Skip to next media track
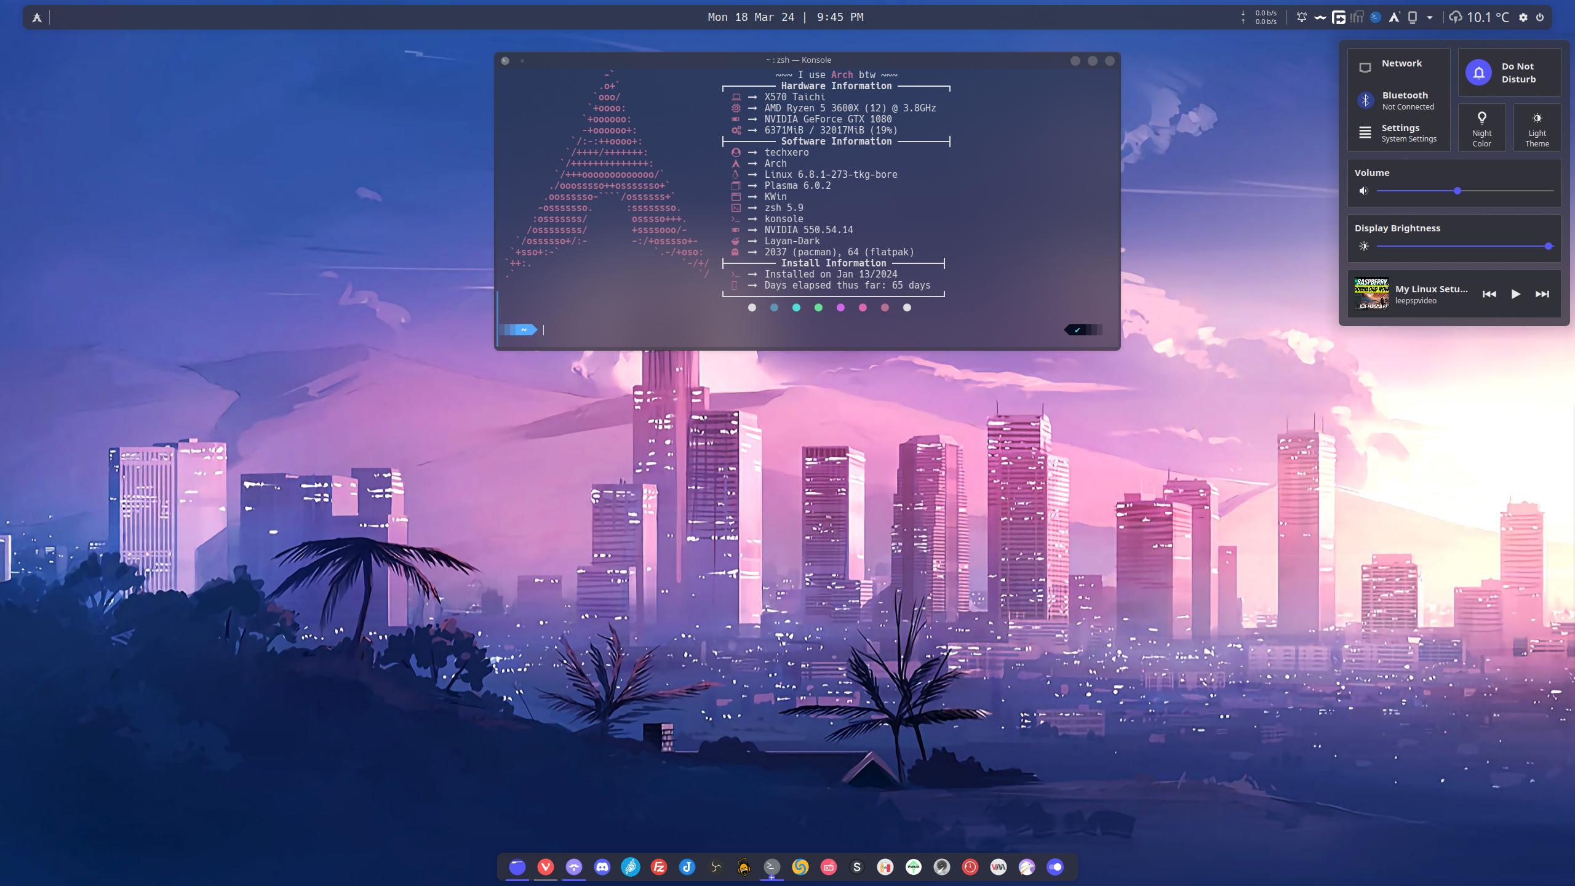 [x=1542, y=294]
